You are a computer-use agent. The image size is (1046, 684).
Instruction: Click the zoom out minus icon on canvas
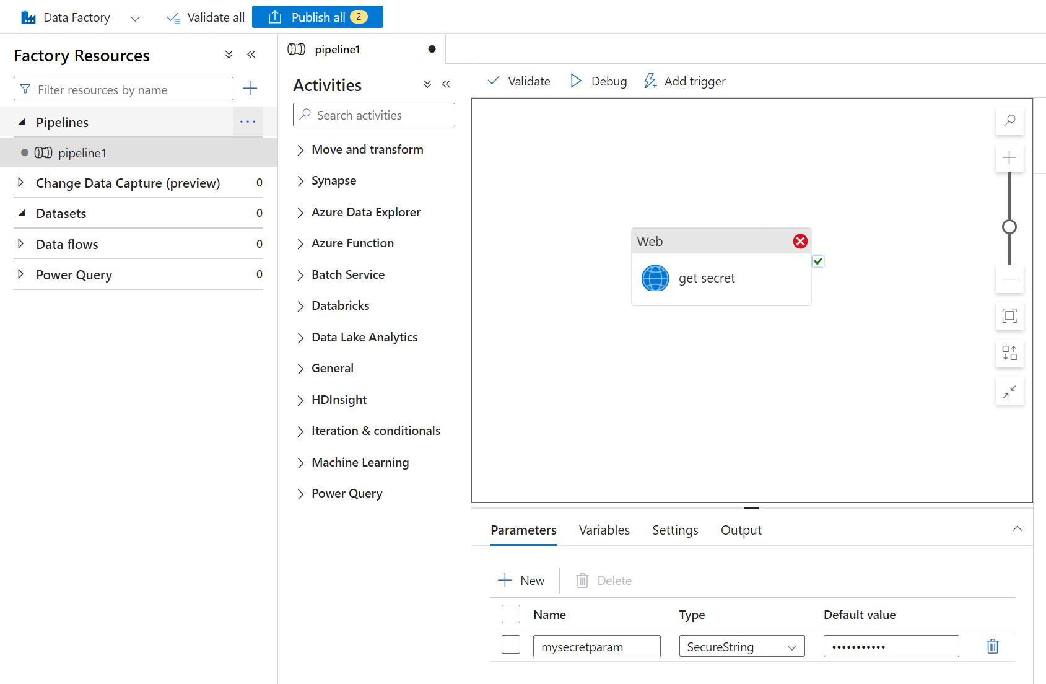pos(1009,279)
